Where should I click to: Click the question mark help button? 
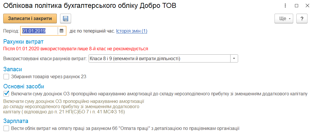tap(302, 19)
